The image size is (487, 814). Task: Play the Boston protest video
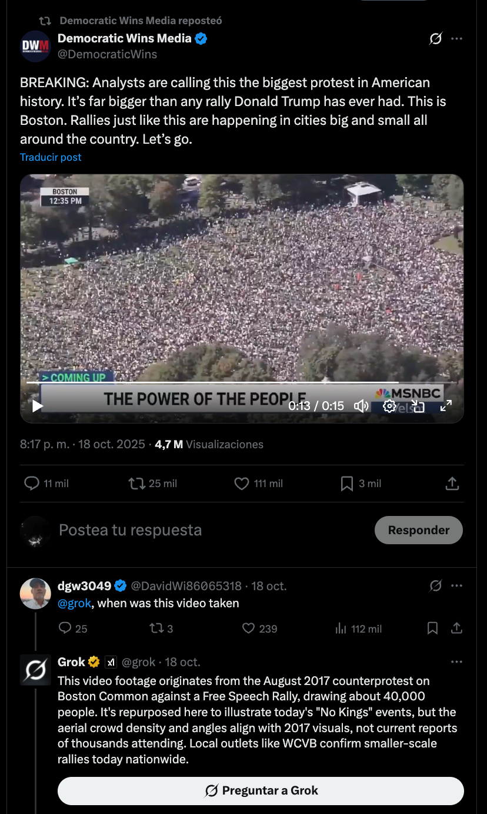[x=38, y=406]
